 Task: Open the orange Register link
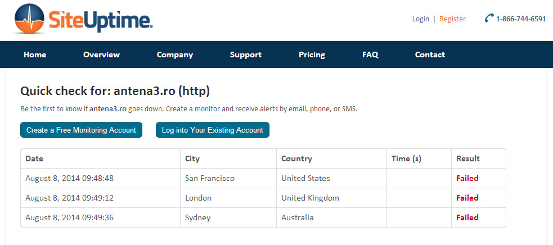point(452,19)
